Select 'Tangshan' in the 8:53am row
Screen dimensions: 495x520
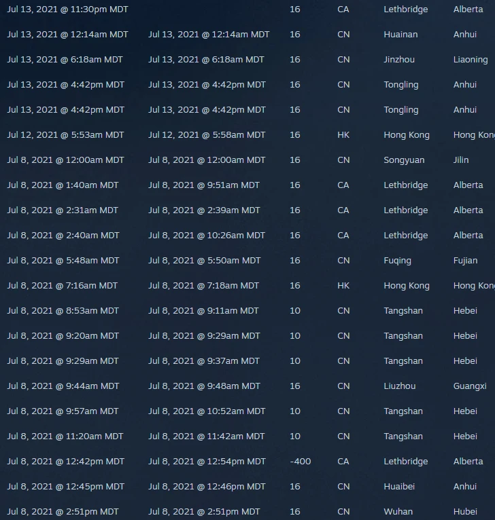(403, 311)
